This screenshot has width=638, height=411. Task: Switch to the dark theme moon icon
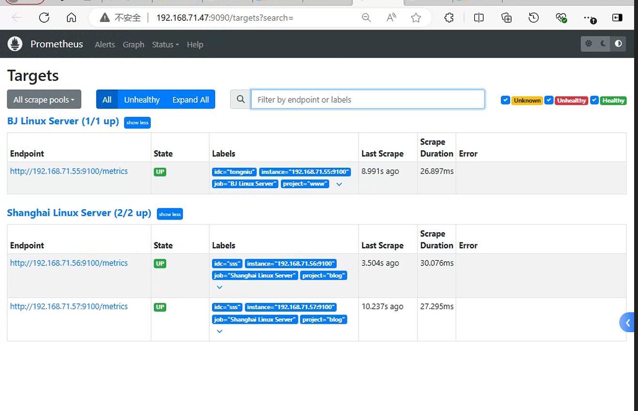click(604, 44)
